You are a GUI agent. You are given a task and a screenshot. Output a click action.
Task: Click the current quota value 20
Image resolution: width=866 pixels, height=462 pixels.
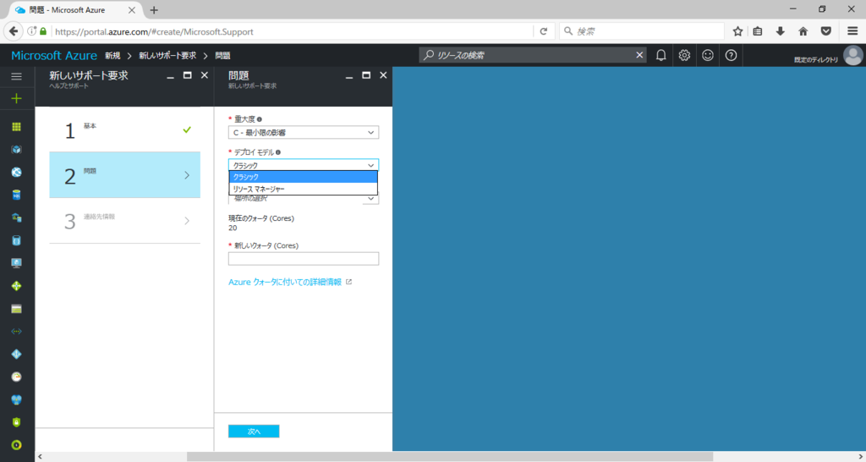(233, 228)
